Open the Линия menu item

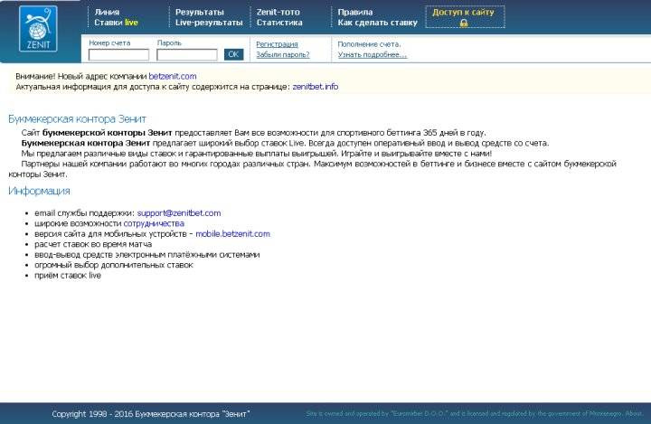pyautogui.click(x=107, y=12)
